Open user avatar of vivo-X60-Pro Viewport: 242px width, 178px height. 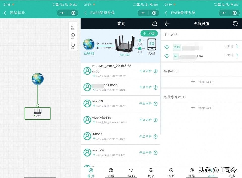click(x=87, y=120)
